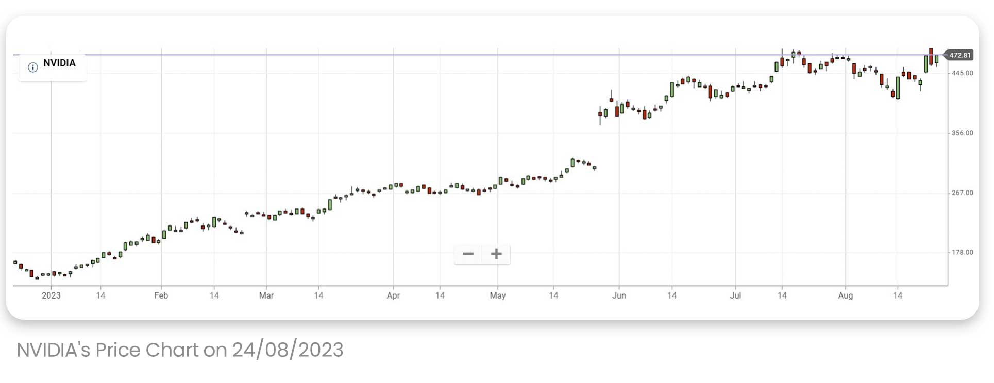Select the NVIDIA ticker label
Viewport: 994px width, 383px height.
[59, 63]
